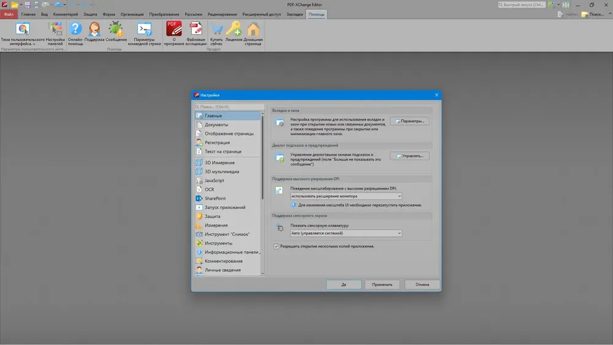Expand the DPI scaling behavior dropdown

346,196
